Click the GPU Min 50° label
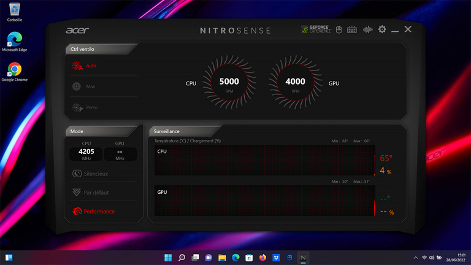Screen dimensions: 471x265 click(339, 182)
